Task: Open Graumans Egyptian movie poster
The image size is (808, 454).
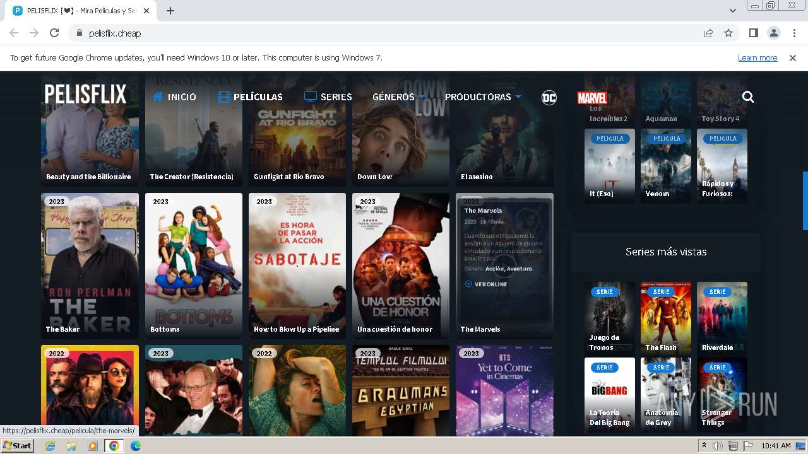Action: coord(401,390)
